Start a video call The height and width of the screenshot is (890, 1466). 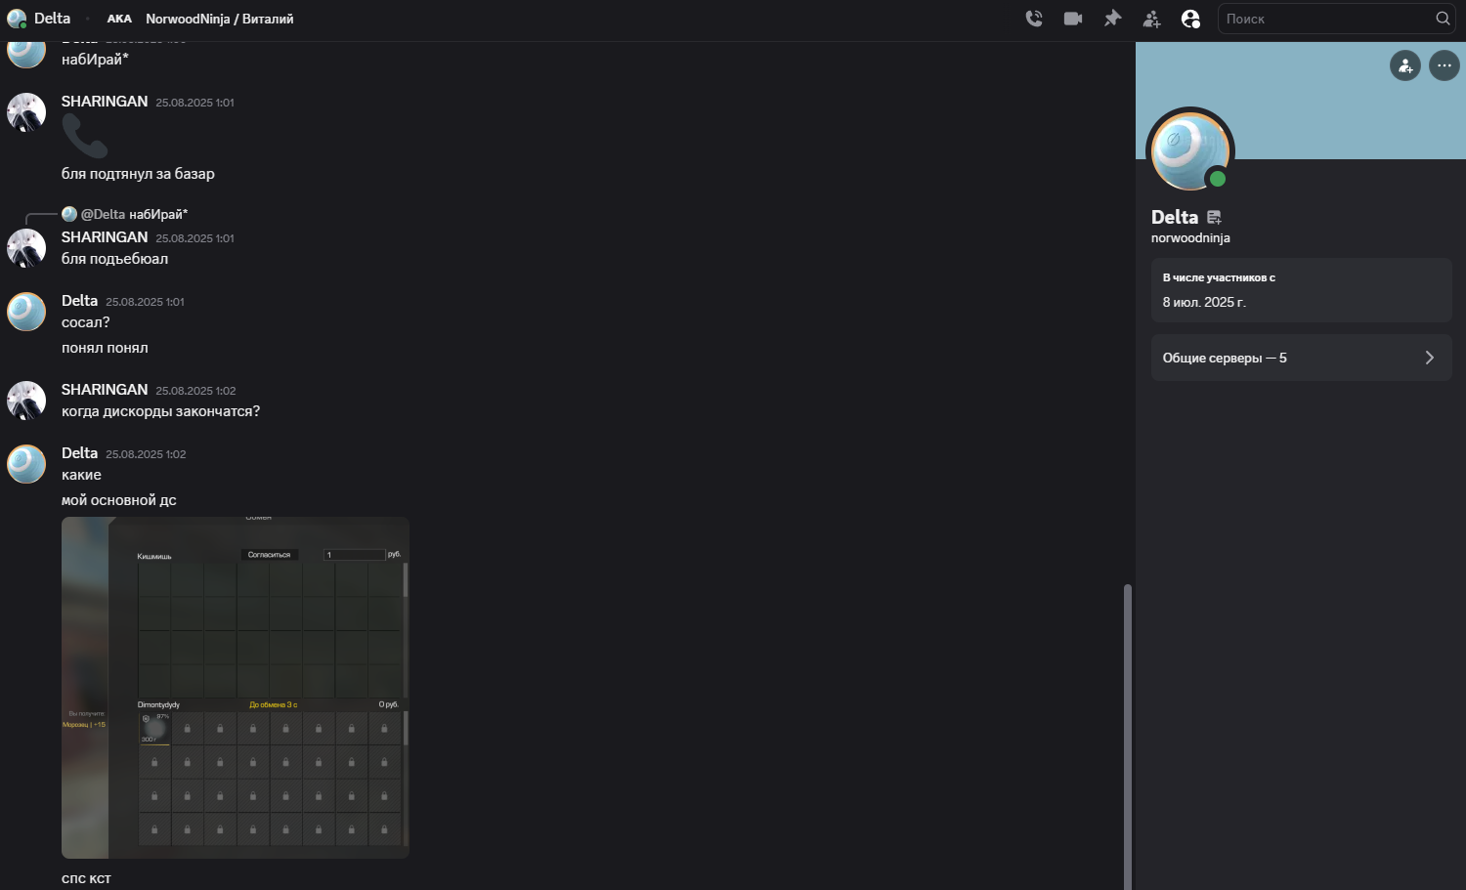pos(1073,19)
